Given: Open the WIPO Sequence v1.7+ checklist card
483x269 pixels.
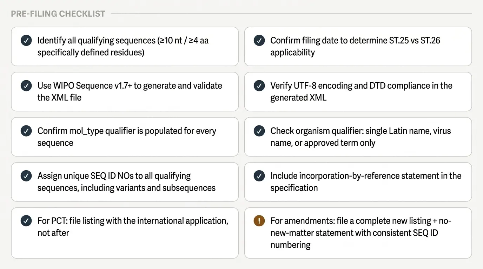Looking at the screenshot, I should tap(125, 91).
